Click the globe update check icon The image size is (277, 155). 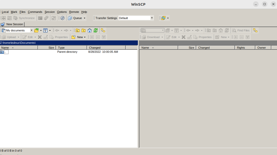pos(163,18)
